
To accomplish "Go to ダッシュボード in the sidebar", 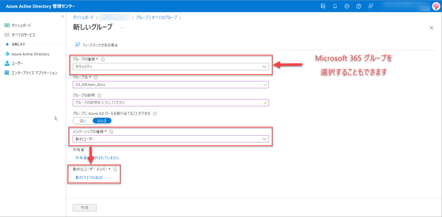I will pos(21,25).
